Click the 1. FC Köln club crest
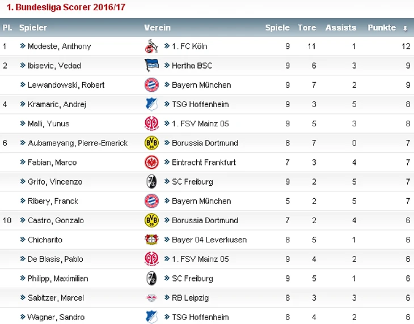Screen dimensions: 414x324 [151, 46]
